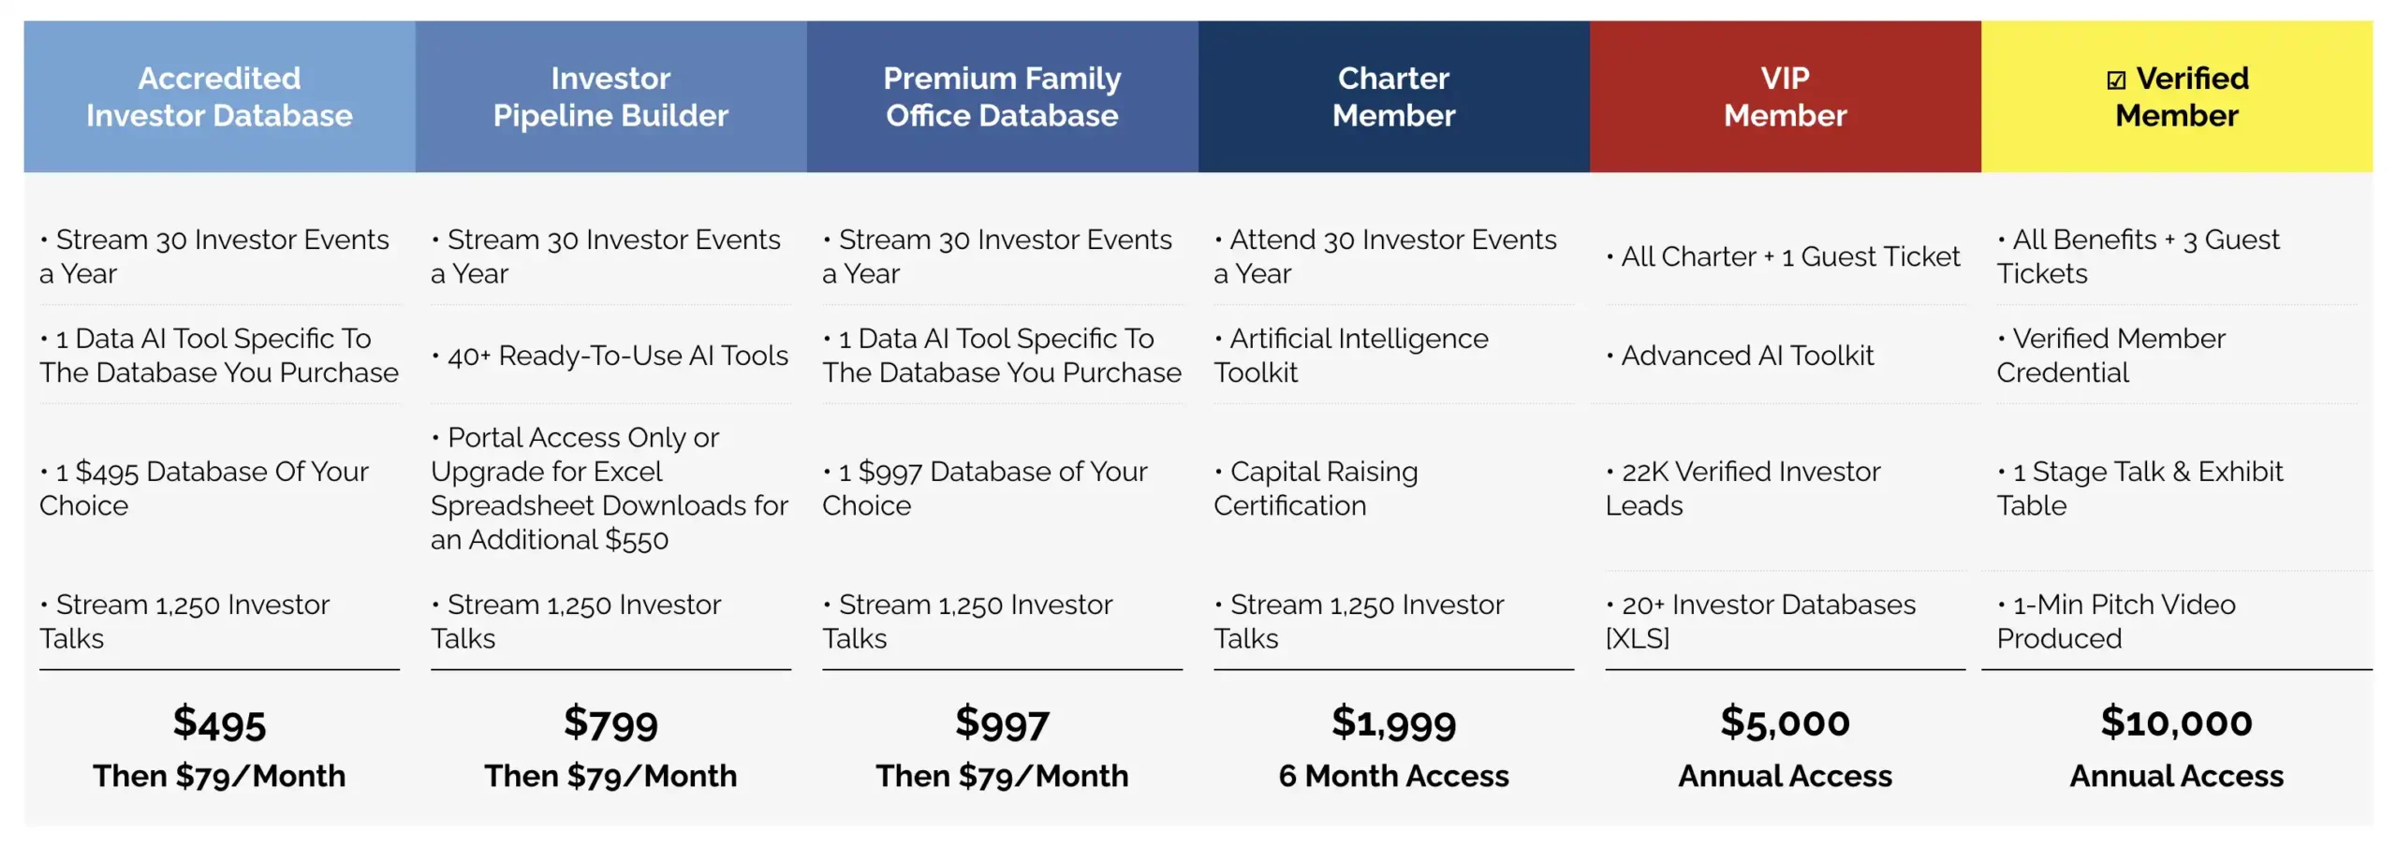This screenshot has width=2397, height=846.
Task: Select the $1,999 price
Action: (1393, 722)
